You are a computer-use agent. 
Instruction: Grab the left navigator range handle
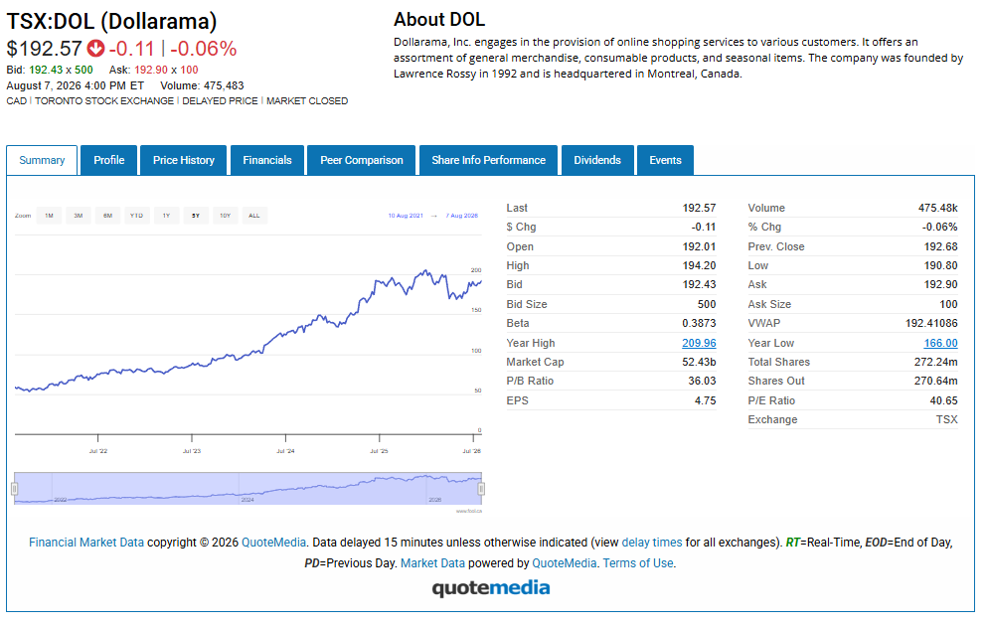(x=15, y=489)
